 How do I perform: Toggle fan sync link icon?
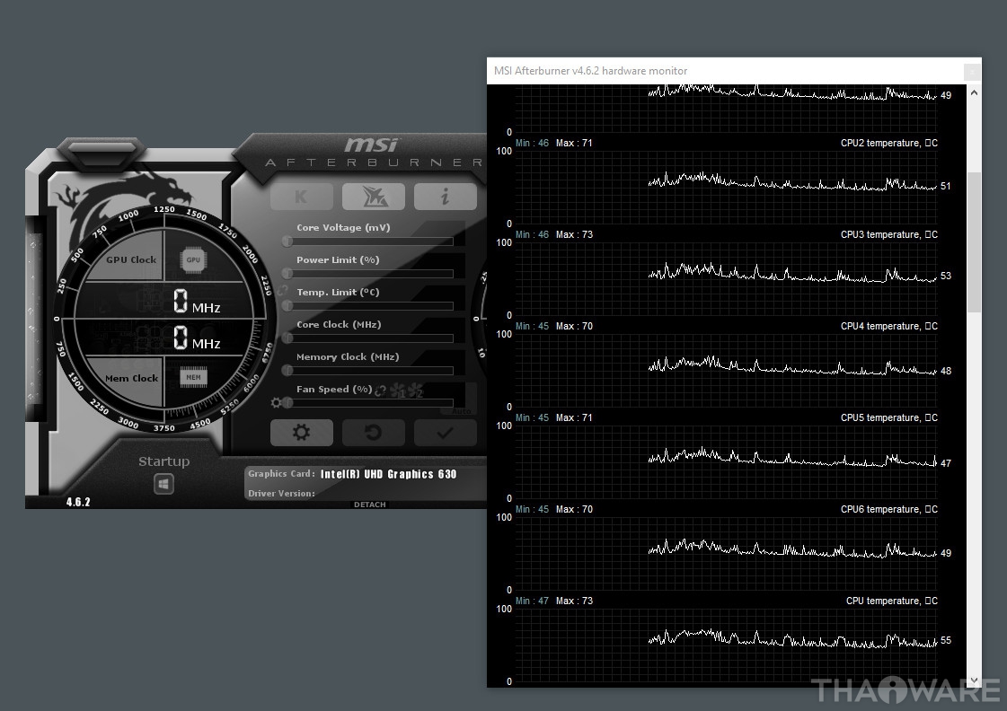coord(380,391)
